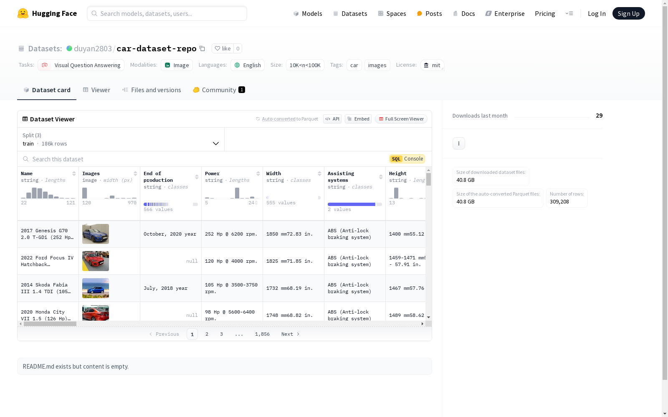Open the Community tab
The width and height of the screenshot is (668, 417).
(219, 90)
